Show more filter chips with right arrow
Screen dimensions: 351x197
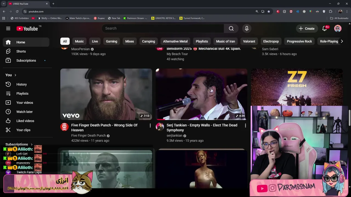pos(342,41)
